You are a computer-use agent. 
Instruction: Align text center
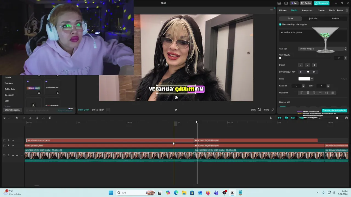coord(308,93)
